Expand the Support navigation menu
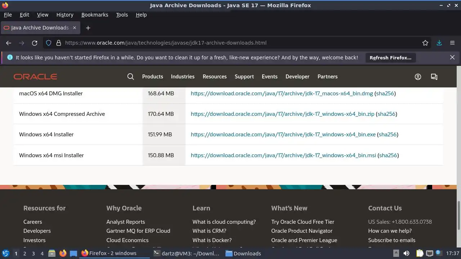 [x=244, y=77]
